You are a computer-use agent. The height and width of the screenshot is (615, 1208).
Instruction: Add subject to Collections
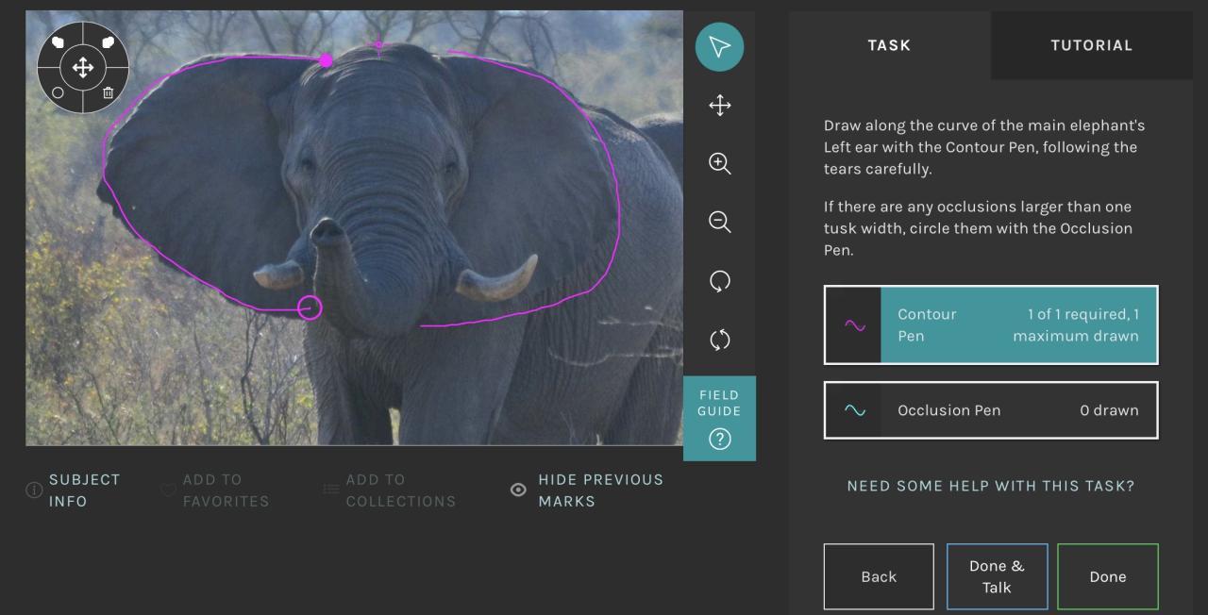(x=389, y=490)
